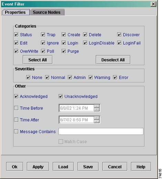Uncheck the Edit category checkbox
Screen dimensions: 162x179
pos(16,43)
